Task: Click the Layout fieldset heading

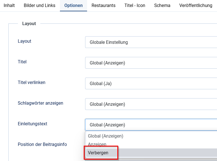Action: (29, 24)
